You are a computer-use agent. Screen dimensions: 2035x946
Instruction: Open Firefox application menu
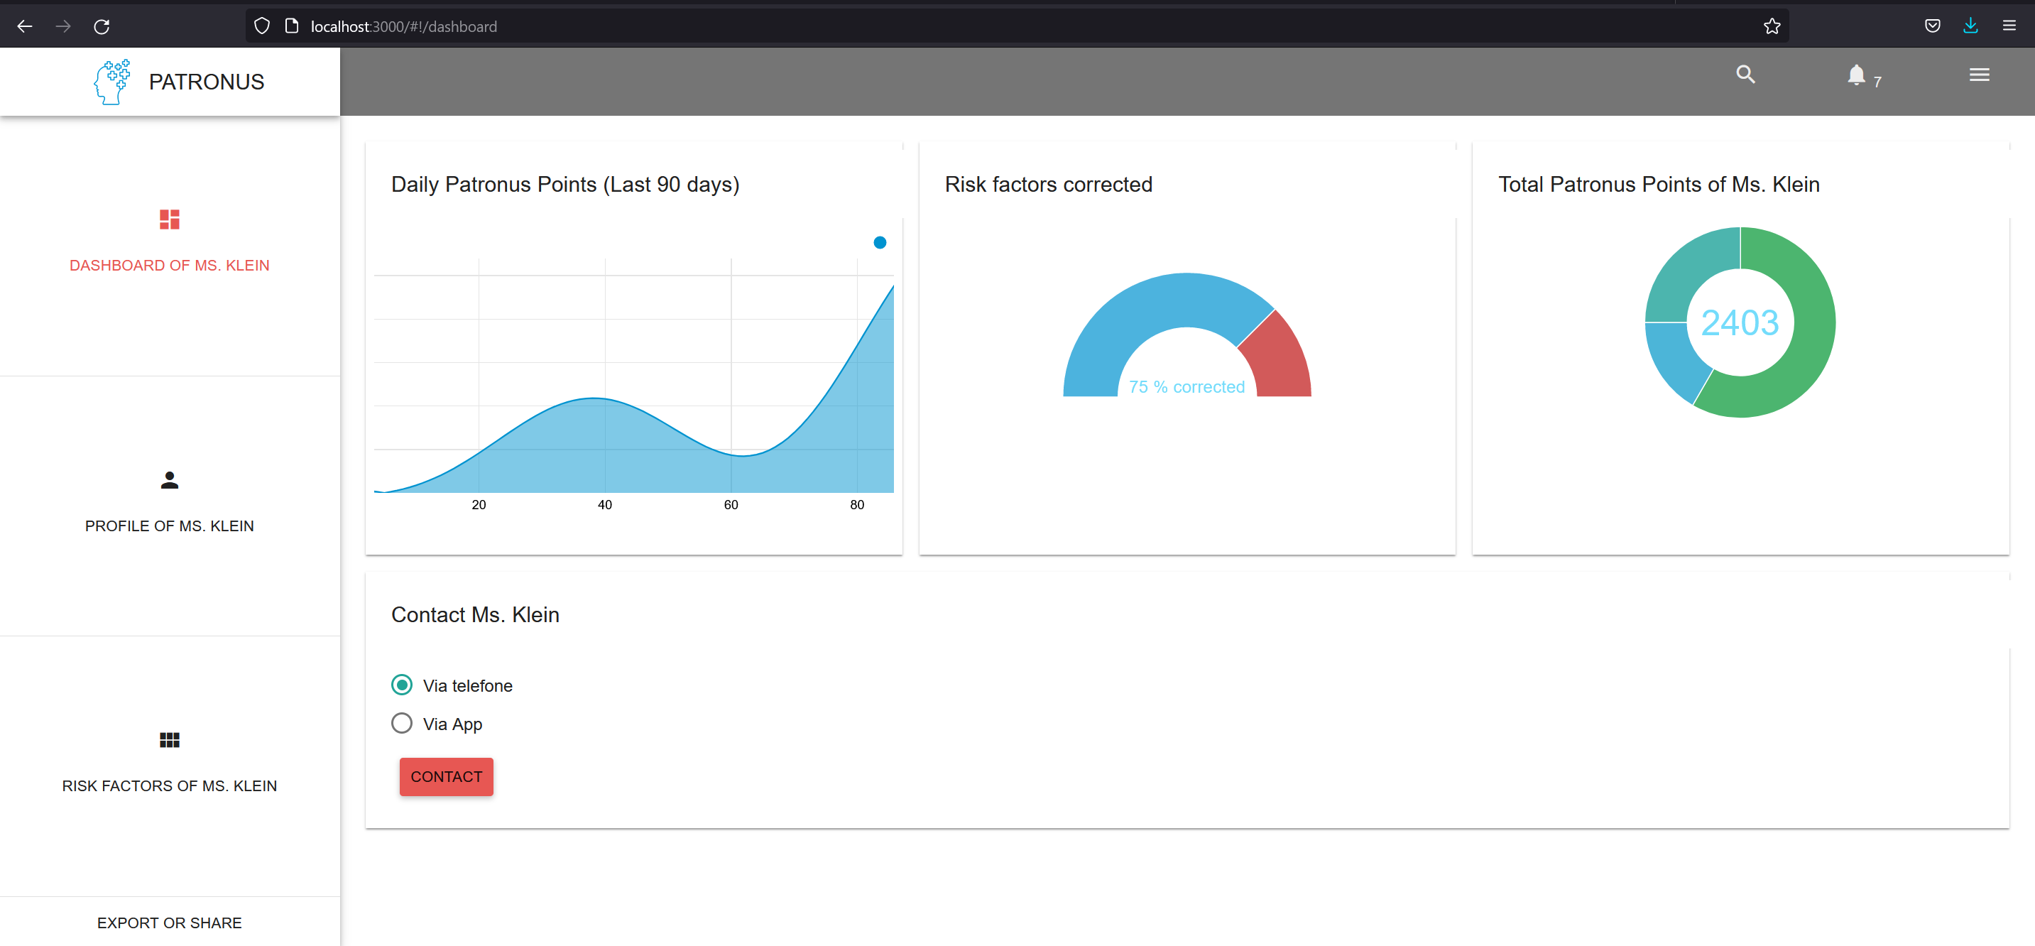(2009, 26)
